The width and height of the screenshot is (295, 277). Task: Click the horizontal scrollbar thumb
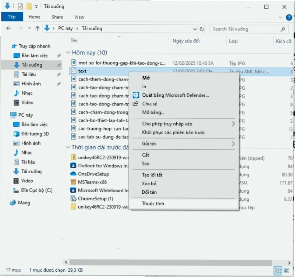point(171,262)
